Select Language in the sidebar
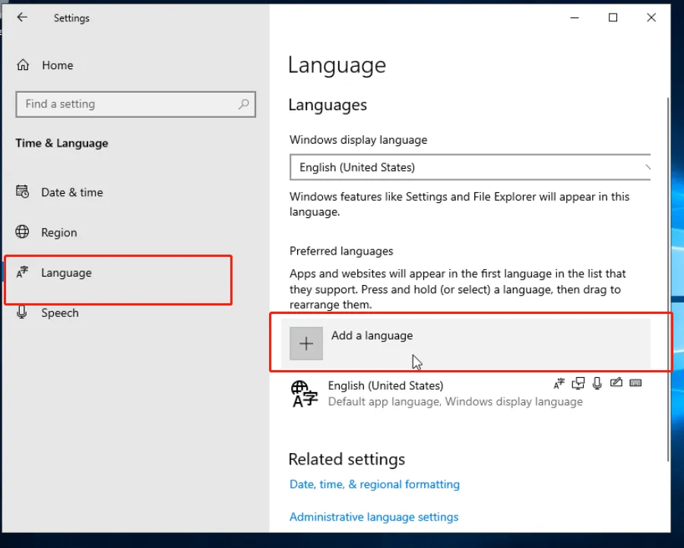684x548 pixels. (66, 273)
